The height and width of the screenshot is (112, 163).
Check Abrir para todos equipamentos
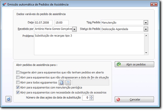(x=18, y=82)
